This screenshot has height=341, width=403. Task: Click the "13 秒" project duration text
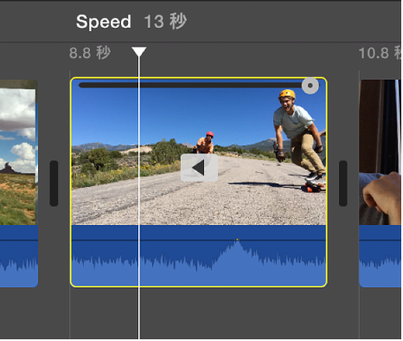(x=165, y=22)
